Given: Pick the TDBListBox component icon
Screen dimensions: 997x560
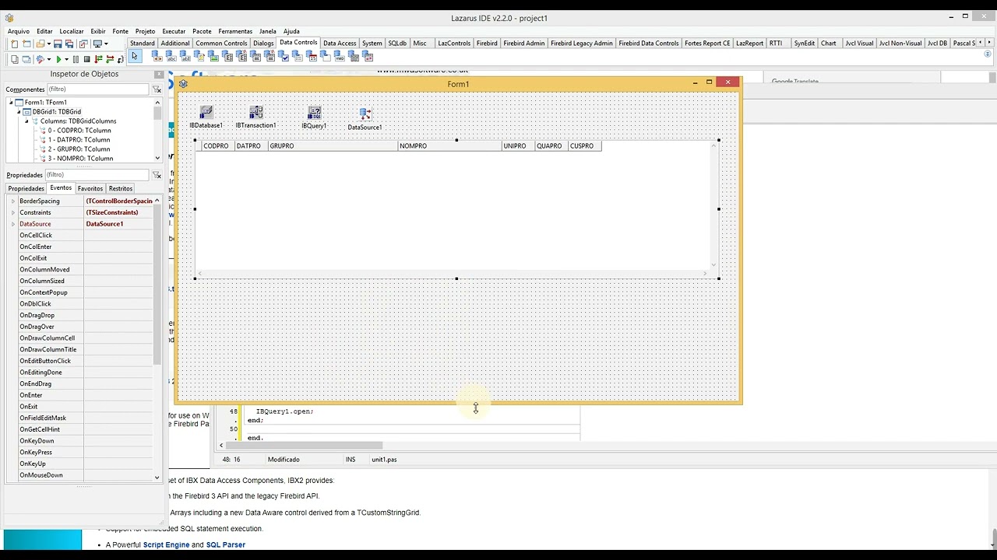Looking at the screenshot, I should (227, 56).
